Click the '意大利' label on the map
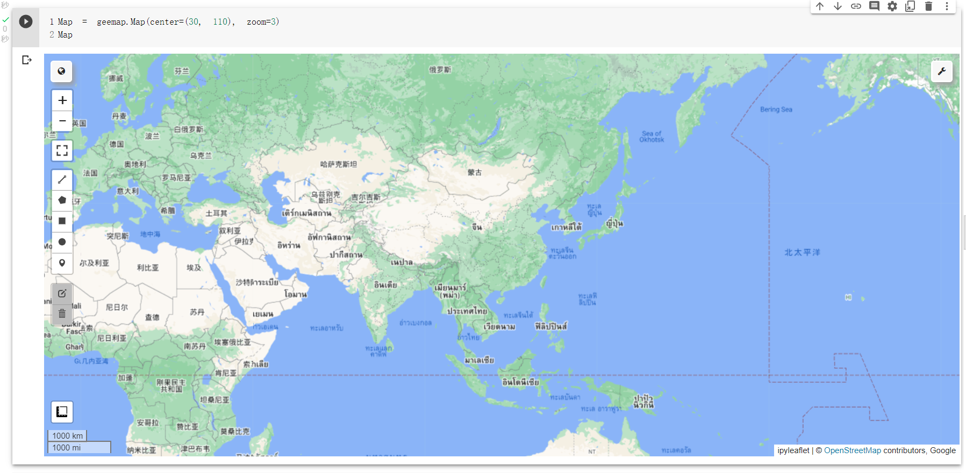This screenshot has height=473, width=966. coord(128,191)
